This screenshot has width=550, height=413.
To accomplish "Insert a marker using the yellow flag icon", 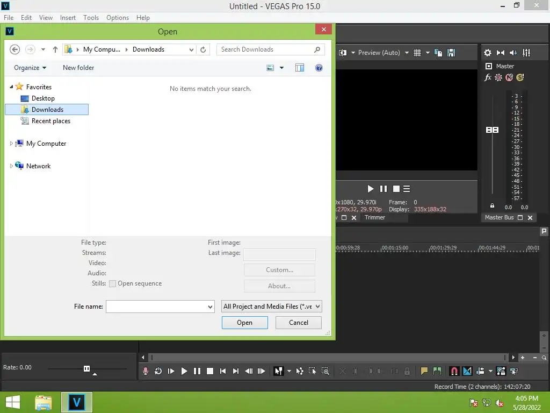I will tap(424, 371).
